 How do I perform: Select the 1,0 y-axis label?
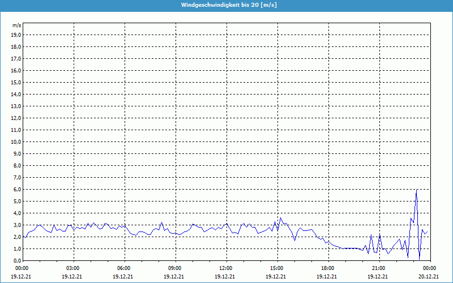coord(18,248)
